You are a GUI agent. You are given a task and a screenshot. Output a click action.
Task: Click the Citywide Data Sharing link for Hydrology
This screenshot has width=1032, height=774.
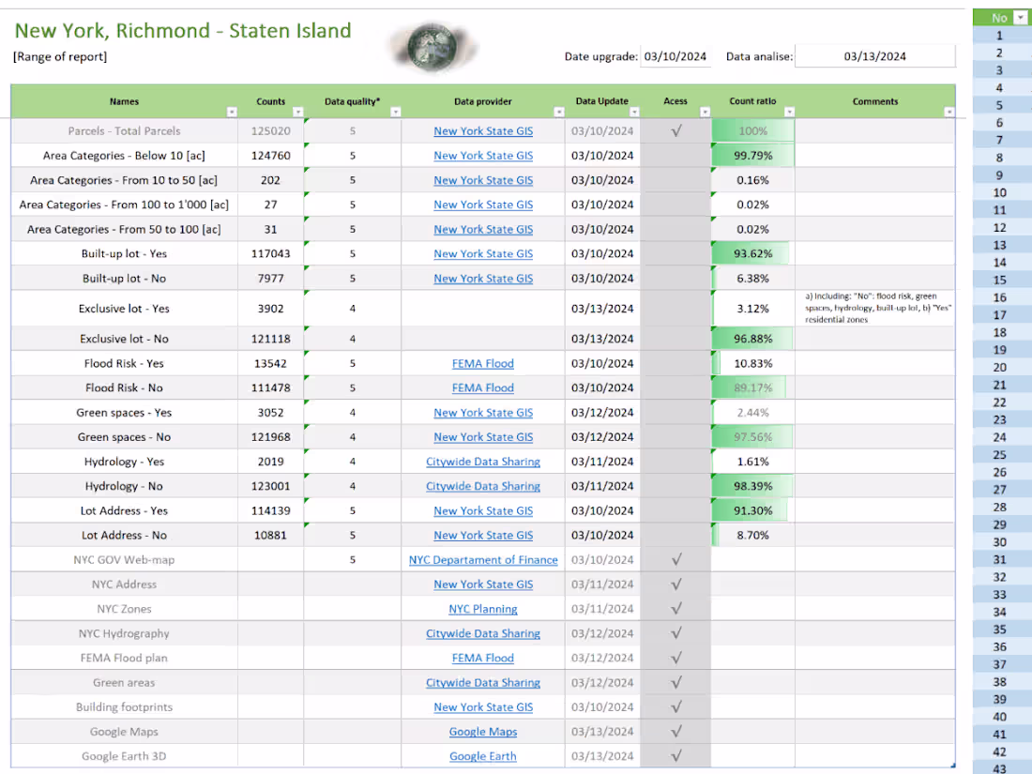point(483,462)
